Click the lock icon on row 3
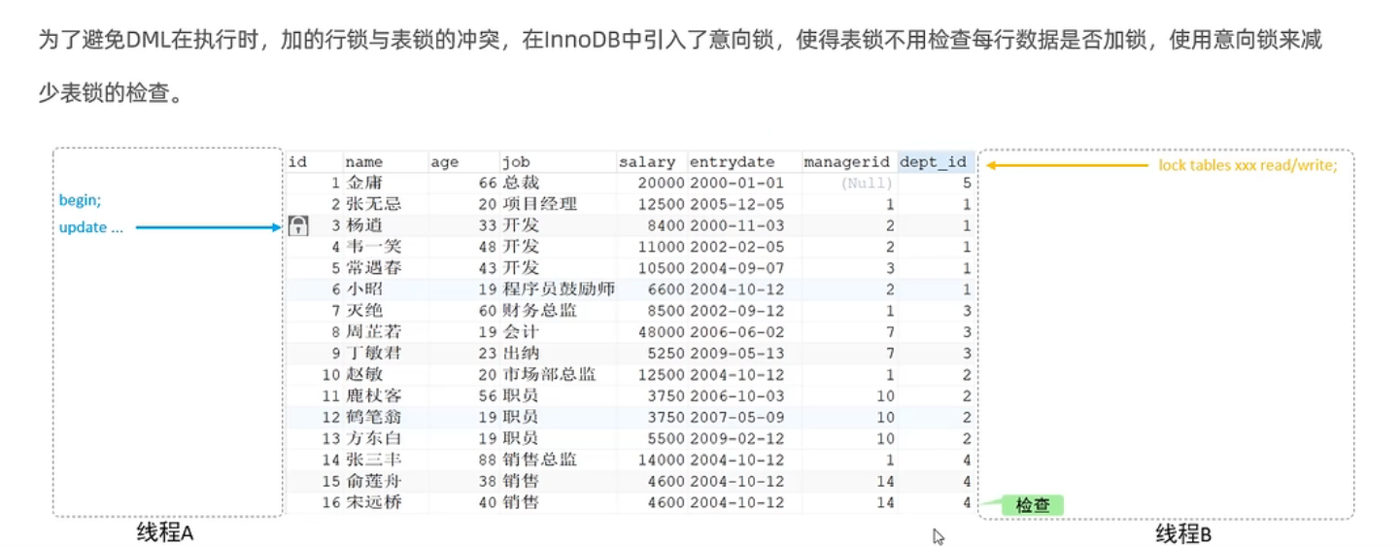Image resolution: width=1400 pixels, height=546 pixels. pyautogui.click(x=298, y=226)
